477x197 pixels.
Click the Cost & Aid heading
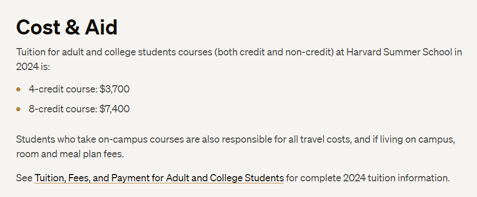(67, 27)
